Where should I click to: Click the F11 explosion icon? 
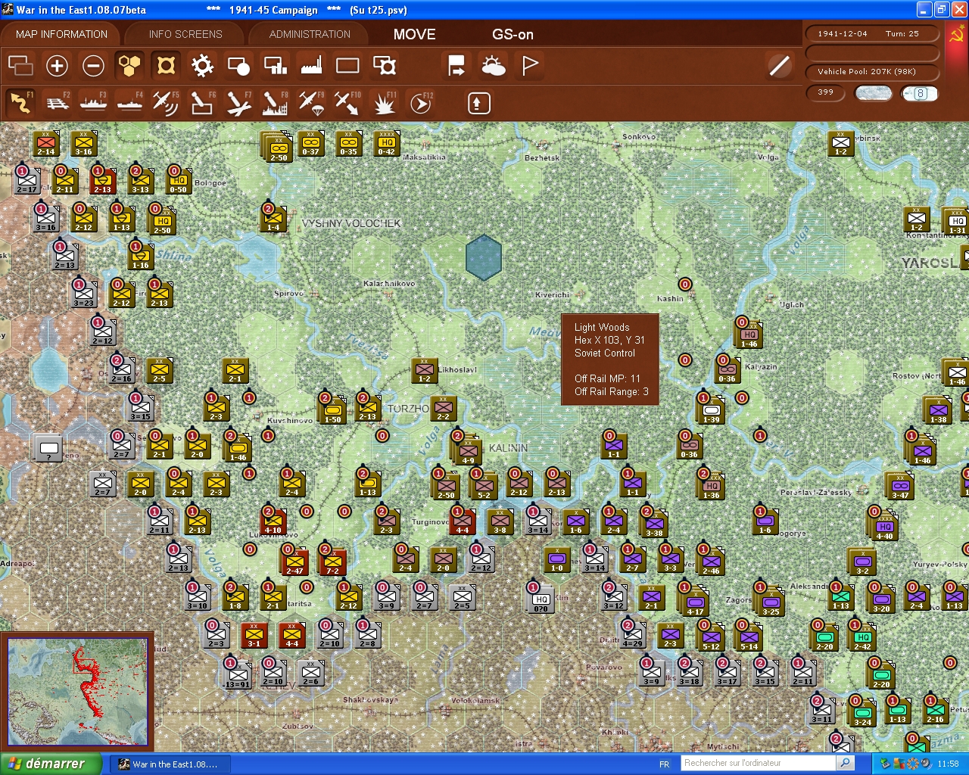click(384, 103)
